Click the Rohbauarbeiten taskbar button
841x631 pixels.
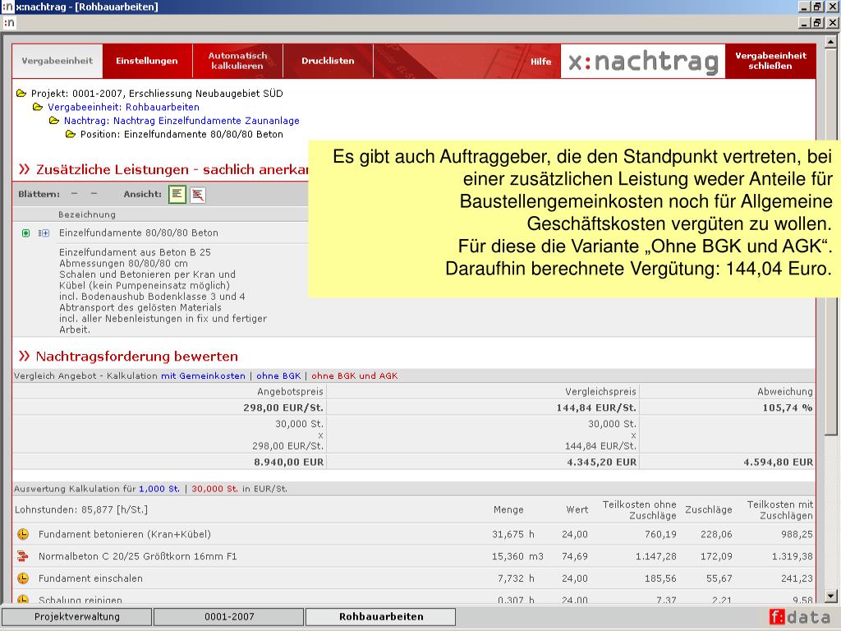pyautogui.click(x=381, y=617)
